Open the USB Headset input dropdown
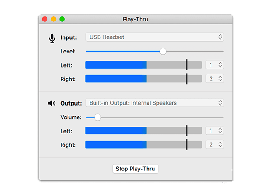 click(154, 37)
